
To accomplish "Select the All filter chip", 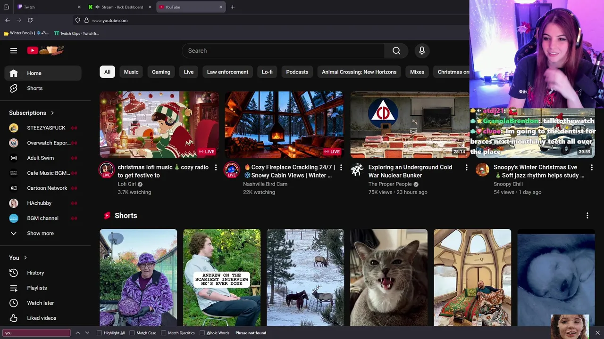I will (x=107, y=72).
